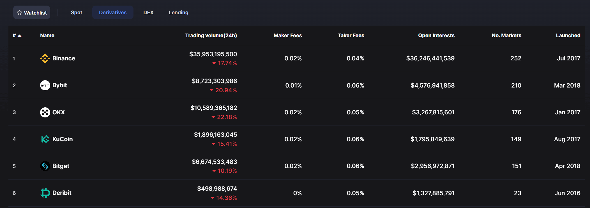The image size is (590, 208).
Task: Sort by Taker Fees column
Action: pos(351,36)
